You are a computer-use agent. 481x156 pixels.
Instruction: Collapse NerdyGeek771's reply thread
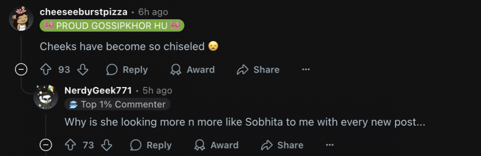click(46, 145)
